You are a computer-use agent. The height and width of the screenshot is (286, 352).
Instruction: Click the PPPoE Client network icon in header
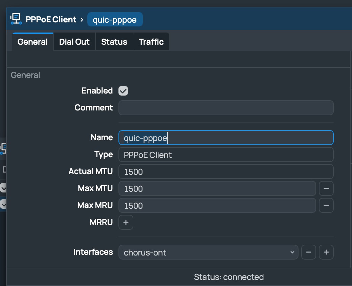point(16,19)
